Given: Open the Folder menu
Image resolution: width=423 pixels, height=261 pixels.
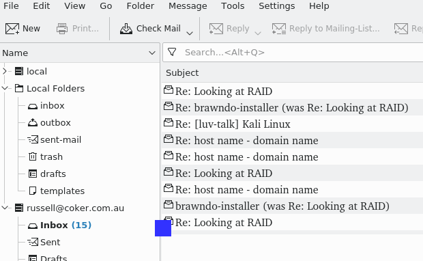Looking at the screenshot, I should (x=141, y=6).
